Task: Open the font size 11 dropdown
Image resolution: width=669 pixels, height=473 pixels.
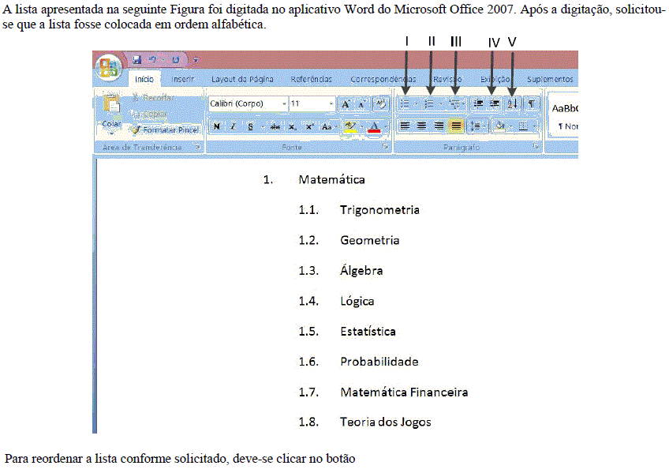Action: pos(332,103)
